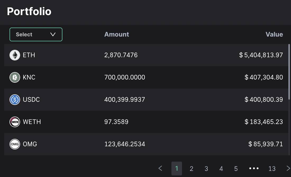Click the pagination ellipsis for more pages

(x=254, y=169)
